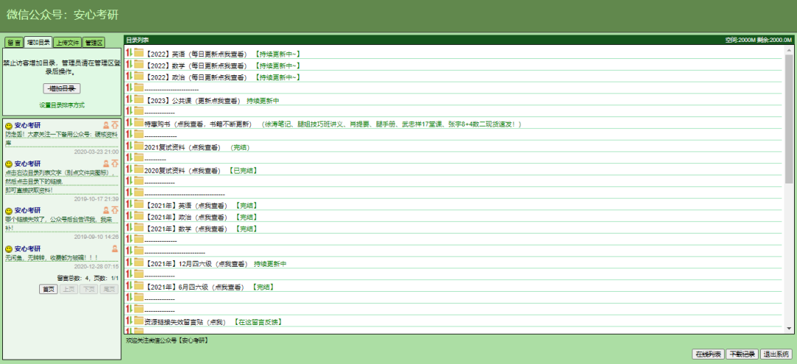Click folder icon for 【2022】数学 row

click(139, 65)
